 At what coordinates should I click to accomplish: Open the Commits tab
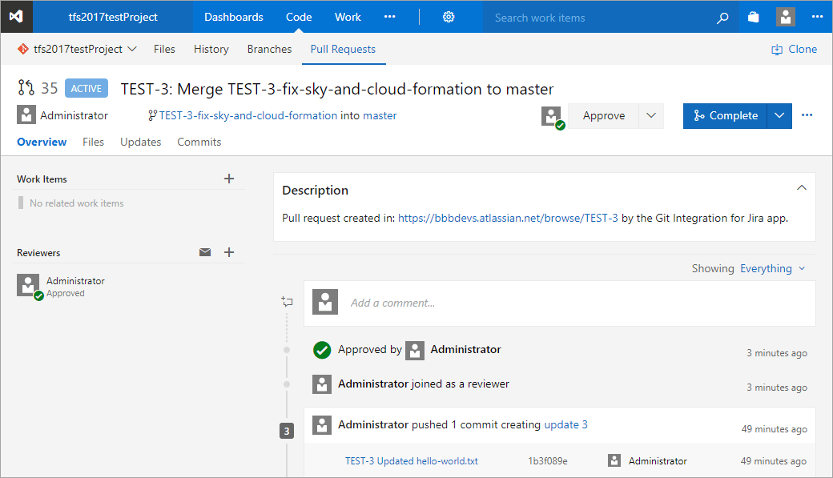[x=199, y=142]
